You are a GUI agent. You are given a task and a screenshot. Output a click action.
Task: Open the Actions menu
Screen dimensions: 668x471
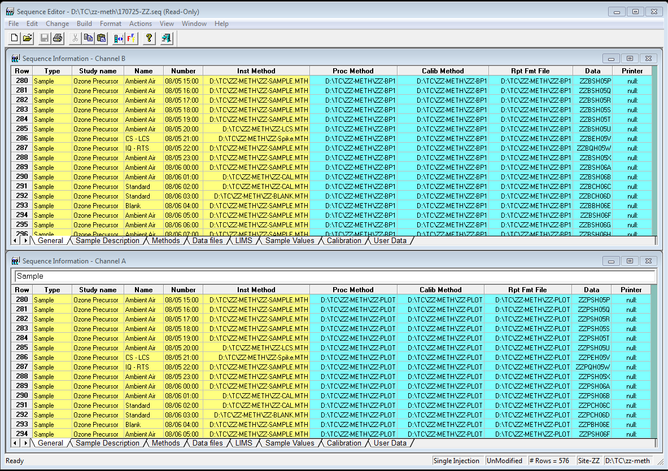click(x=141, y=24)
